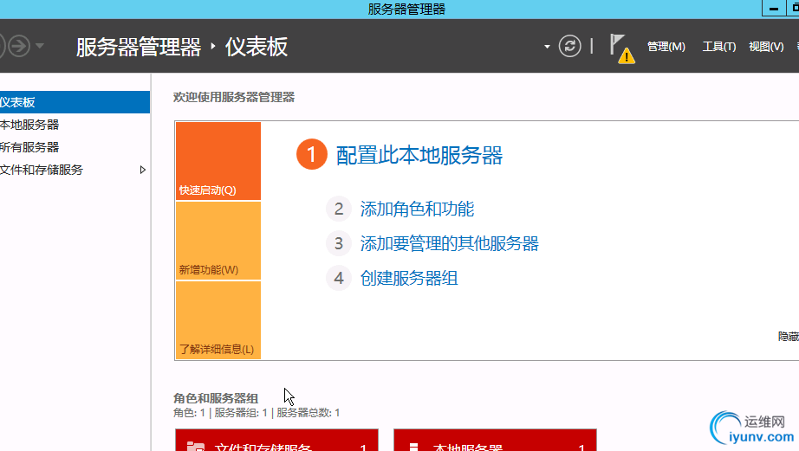Screen dimensions: 799x451
Task: Open the 视图(V) menu
Action: point(766,47)
